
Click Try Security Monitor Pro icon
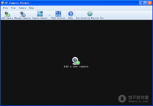click(90, 14)
